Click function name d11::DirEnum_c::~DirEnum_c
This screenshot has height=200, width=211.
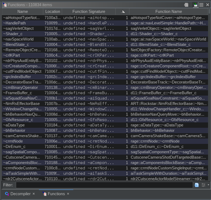157,147
